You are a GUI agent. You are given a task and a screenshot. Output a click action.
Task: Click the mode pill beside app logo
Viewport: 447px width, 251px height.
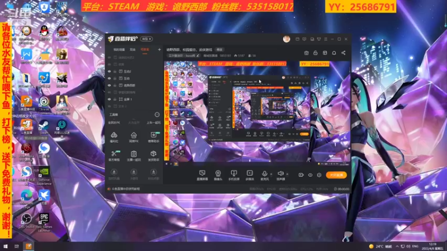pos(146,38)
